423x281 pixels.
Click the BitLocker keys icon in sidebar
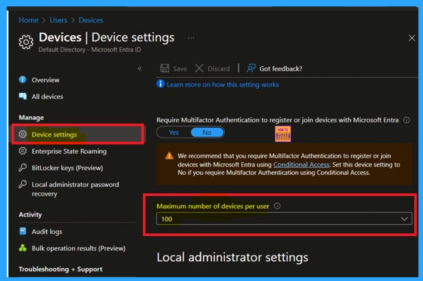point(22,168)
